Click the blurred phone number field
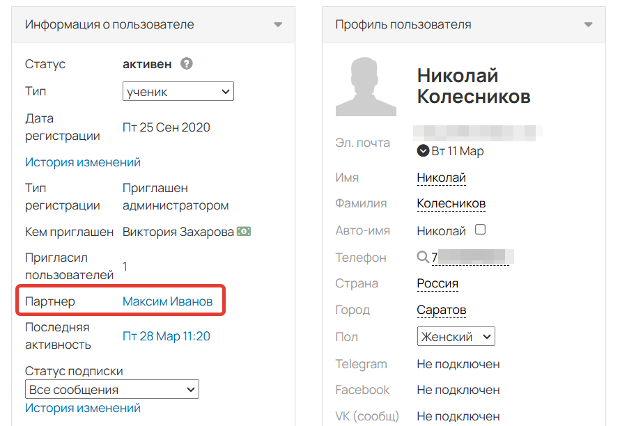This screenshot has height=426, width=620. 473,257
